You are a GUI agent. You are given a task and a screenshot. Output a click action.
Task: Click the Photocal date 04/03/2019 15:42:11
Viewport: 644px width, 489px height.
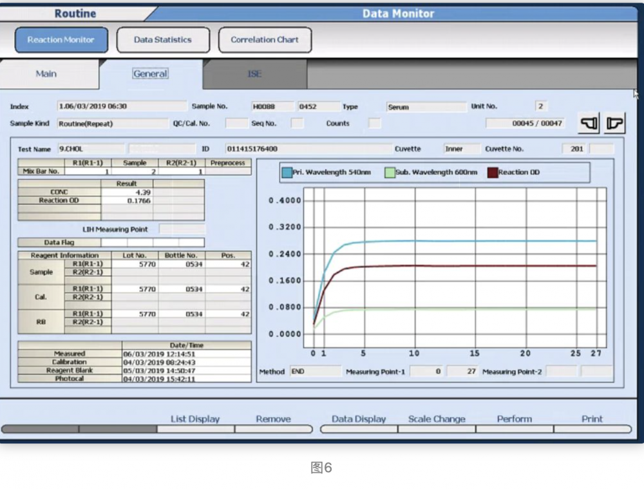click(x=187, y=378)
